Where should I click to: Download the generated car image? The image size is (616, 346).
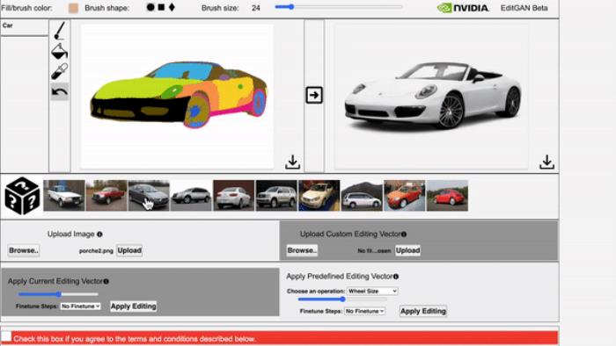click(x=546, y=162)
